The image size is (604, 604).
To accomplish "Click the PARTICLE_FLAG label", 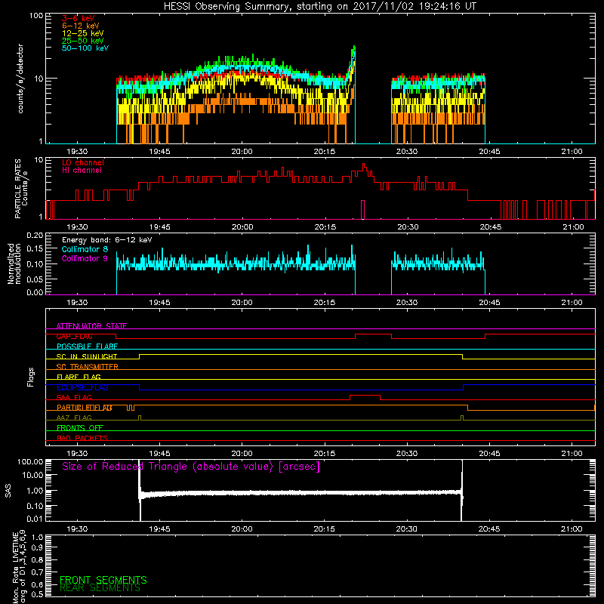I will (85, 408).
